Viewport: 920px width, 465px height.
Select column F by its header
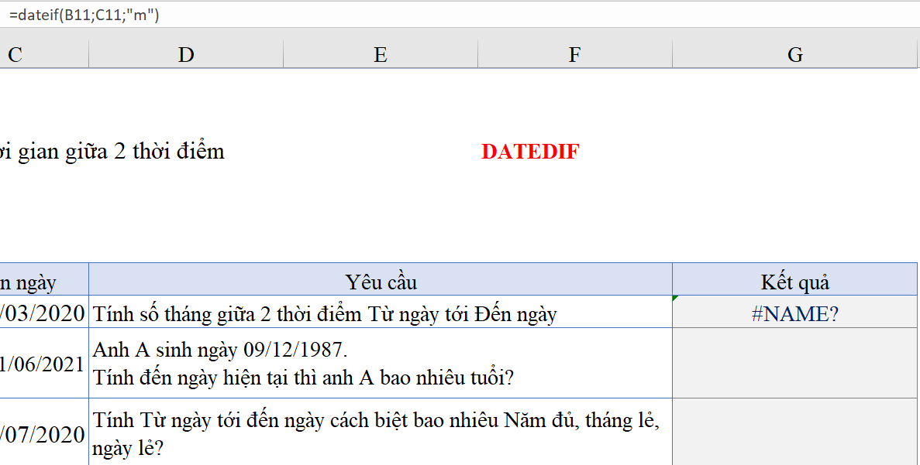tap(574, 54)
